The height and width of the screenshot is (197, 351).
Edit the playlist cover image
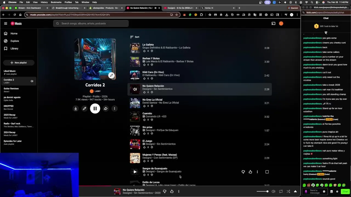click(x=111, y=75)
